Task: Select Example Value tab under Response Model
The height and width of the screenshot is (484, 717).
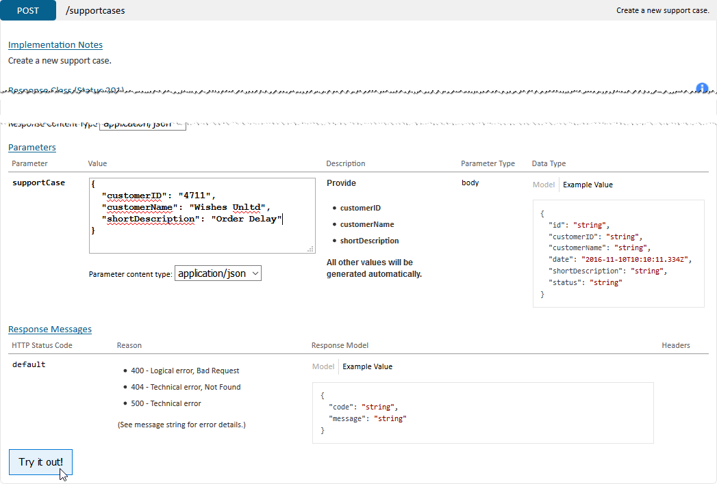Action: pyautogui.click(x=367, y=366)
